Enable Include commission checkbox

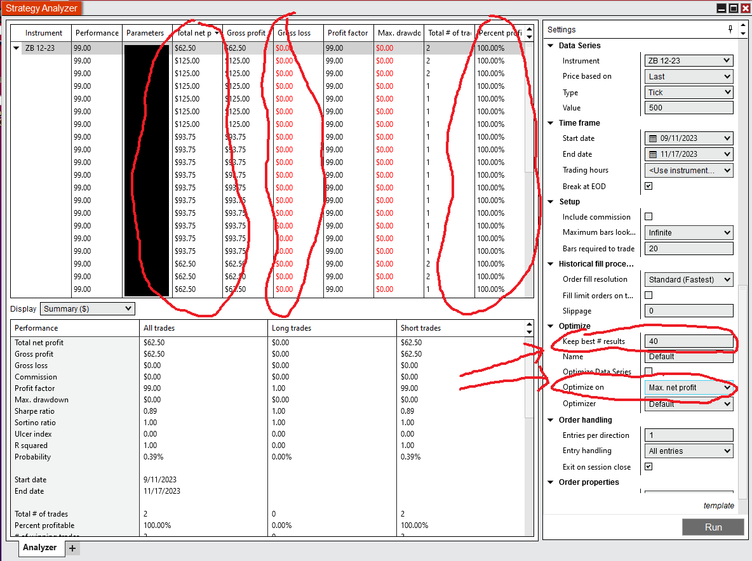[x=648, y=216]
